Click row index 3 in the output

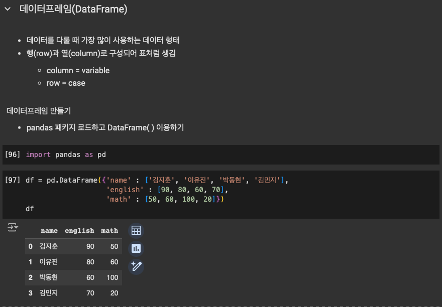tap(31, 293)
